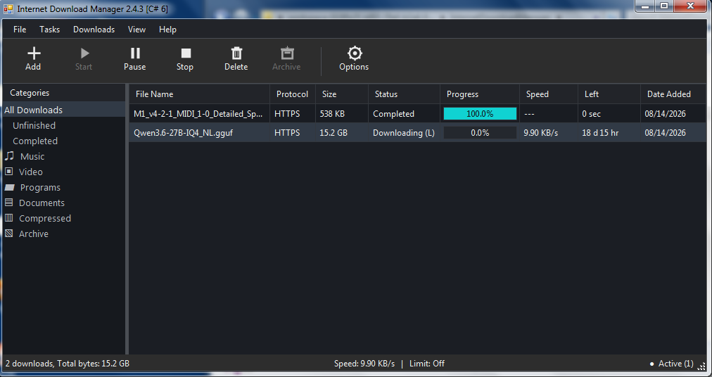Click the 15.2 GB size cell

[x=334, y=133]
